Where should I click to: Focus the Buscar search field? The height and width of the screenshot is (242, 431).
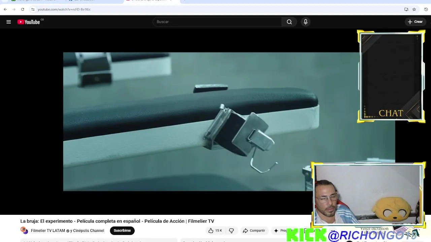pyautogui.click(x=217, y=22)
